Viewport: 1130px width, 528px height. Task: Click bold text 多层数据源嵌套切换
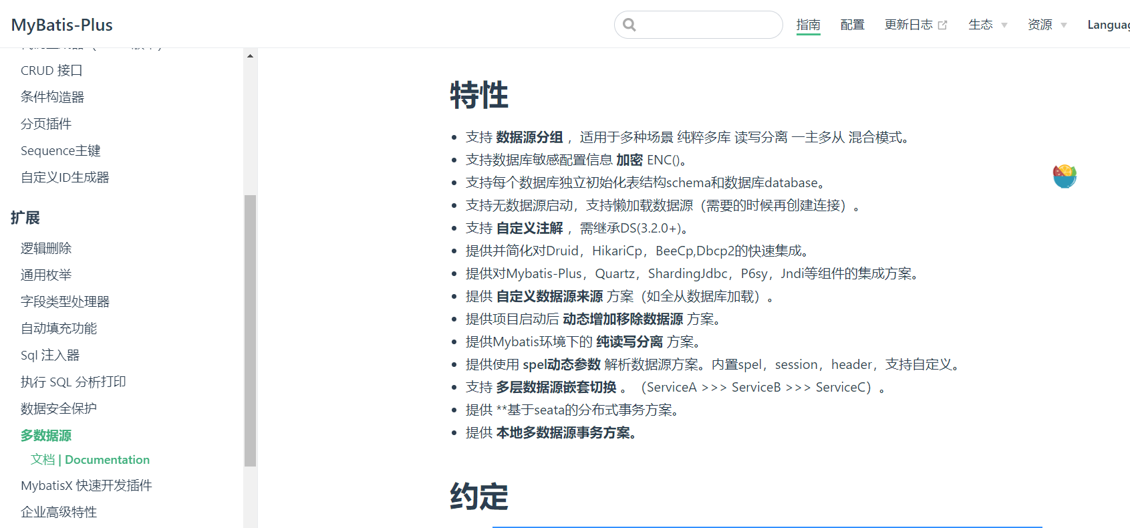[x=556, y=387]
